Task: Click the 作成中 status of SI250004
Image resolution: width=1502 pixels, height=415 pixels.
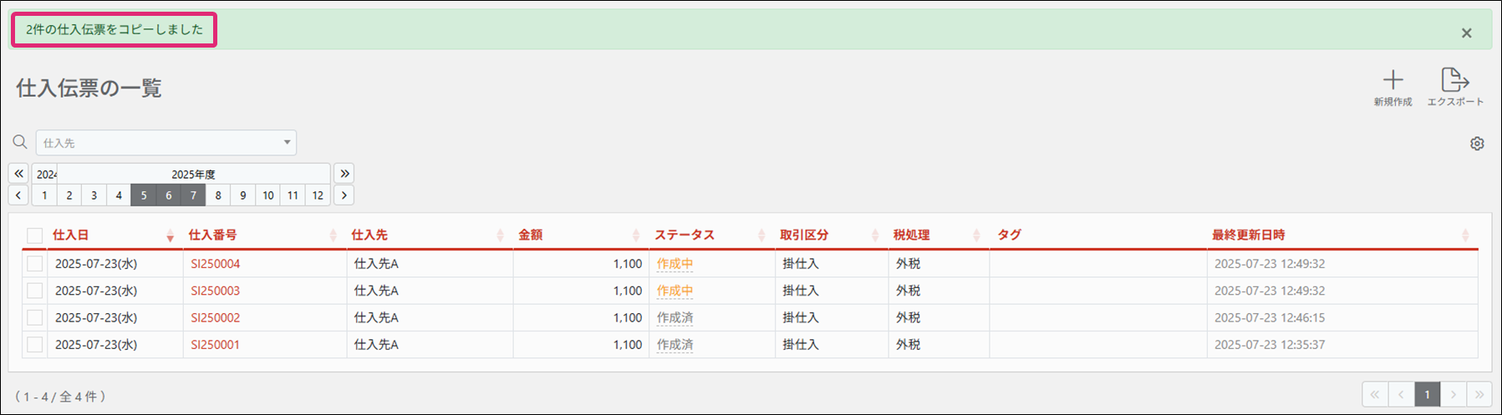Action: tap(675, 264)
